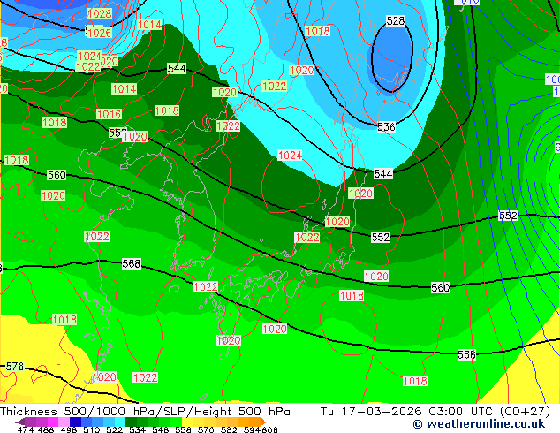560x433 pixels.
Task: Select the cyan swatch in the legend
Action: [x=120, y=422]
